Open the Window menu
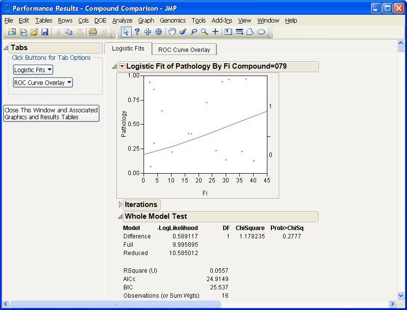 point(268,21)
